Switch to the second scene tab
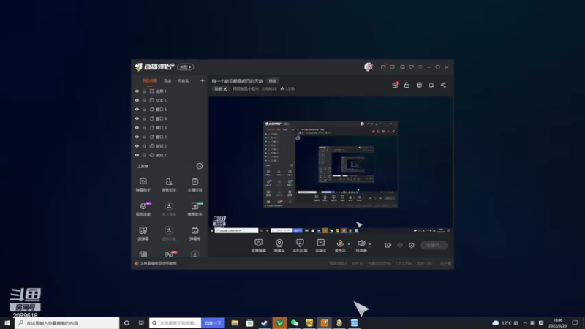585x329 pixels. [x=167, y=80]
